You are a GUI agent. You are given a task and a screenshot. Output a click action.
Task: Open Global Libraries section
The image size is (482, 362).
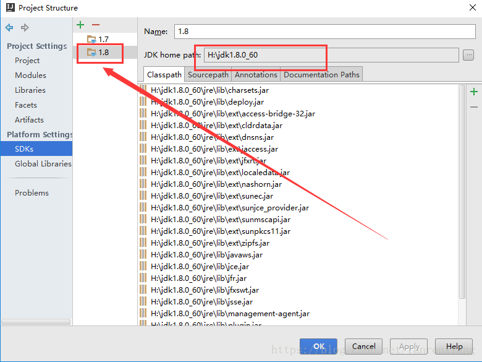[43, 164]
